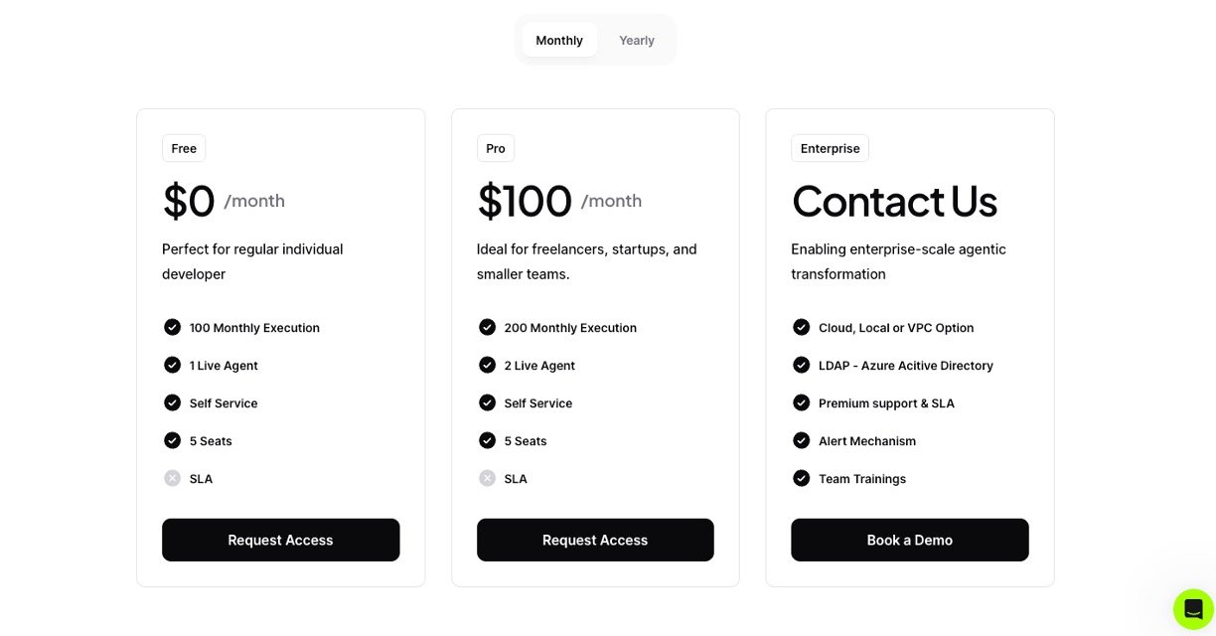Screen dimensions: 1216x636
Task: Click the $100 price text
Action: (525, 201)
